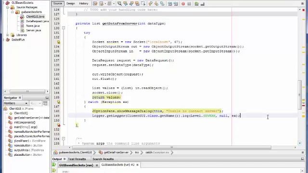Select initComponents() in Navigator
The width and height of the screenshot is (308, 173).
(25, 123)
